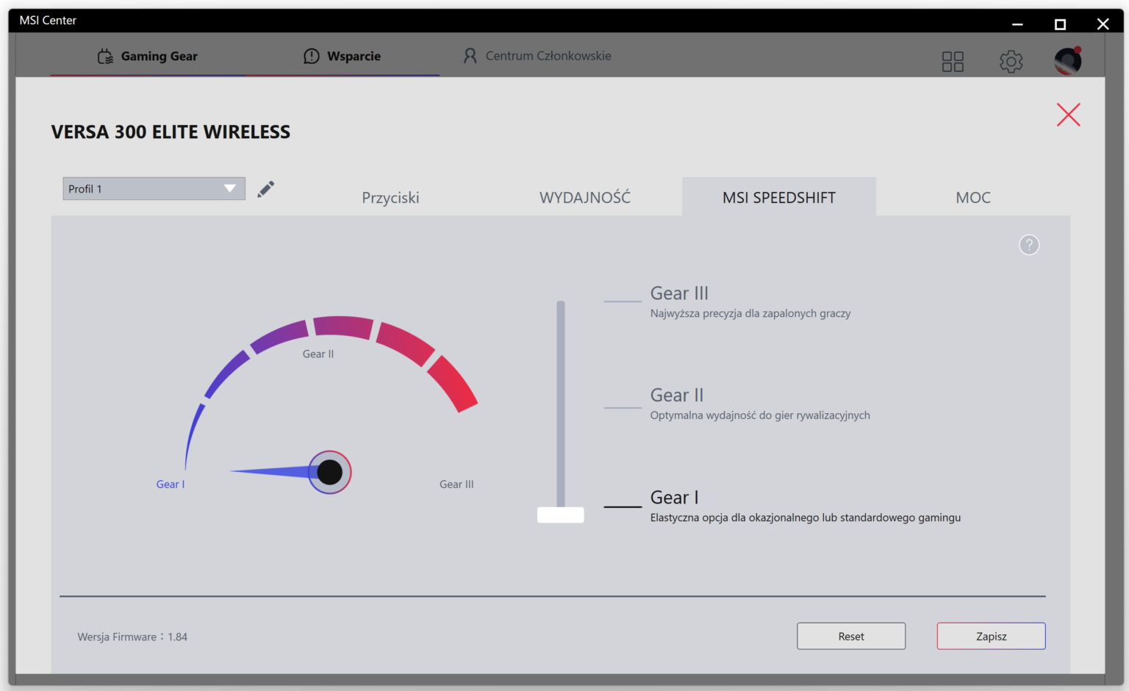Click the speedometer gauge needle
The height and width of the screenshot is (691, 1129).
pyautogui.click(x=329, y=472)
